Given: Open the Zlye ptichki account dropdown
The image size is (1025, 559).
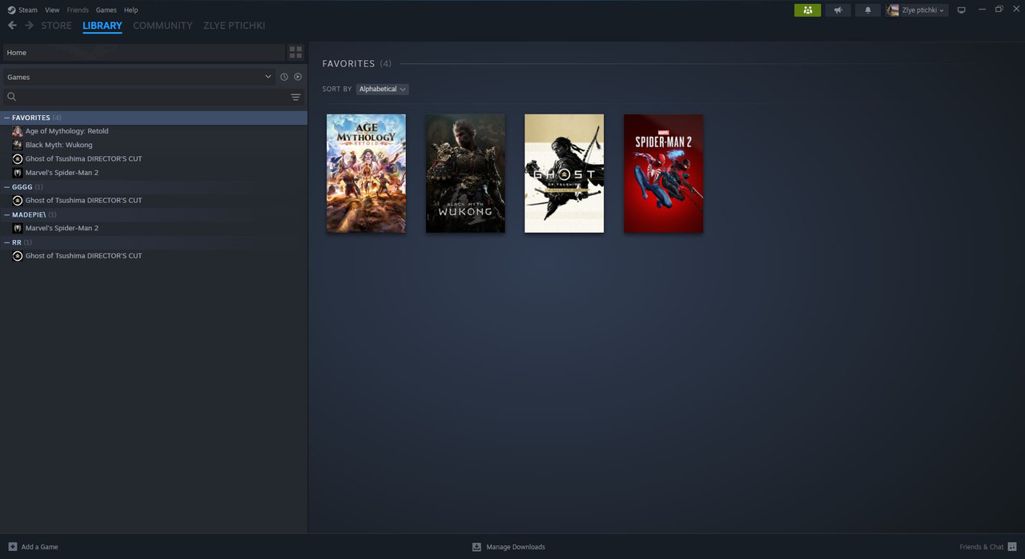Looking at the screenshot, I should (923, 10).
